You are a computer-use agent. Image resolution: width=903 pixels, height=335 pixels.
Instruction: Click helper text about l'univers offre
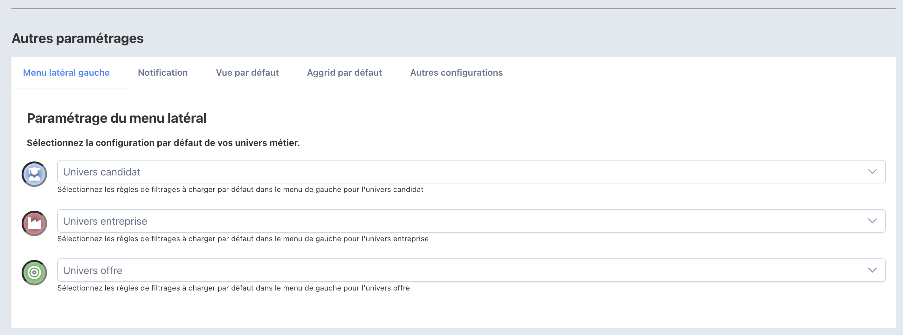[x=233, y=288]
